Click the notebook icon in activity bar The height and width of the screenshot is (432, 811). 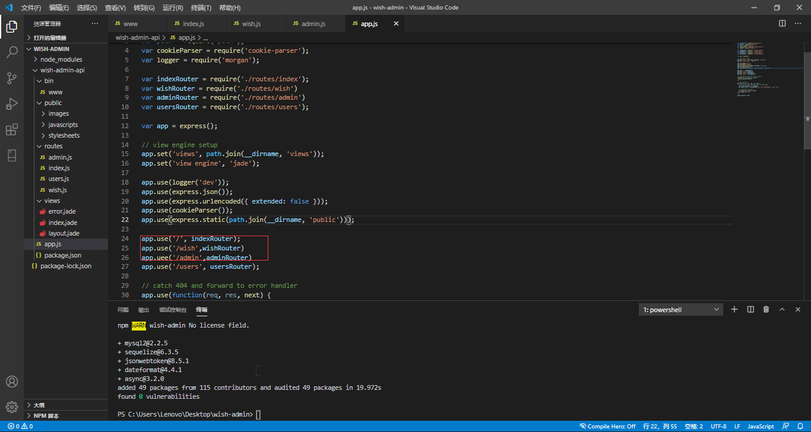[12, 155]
